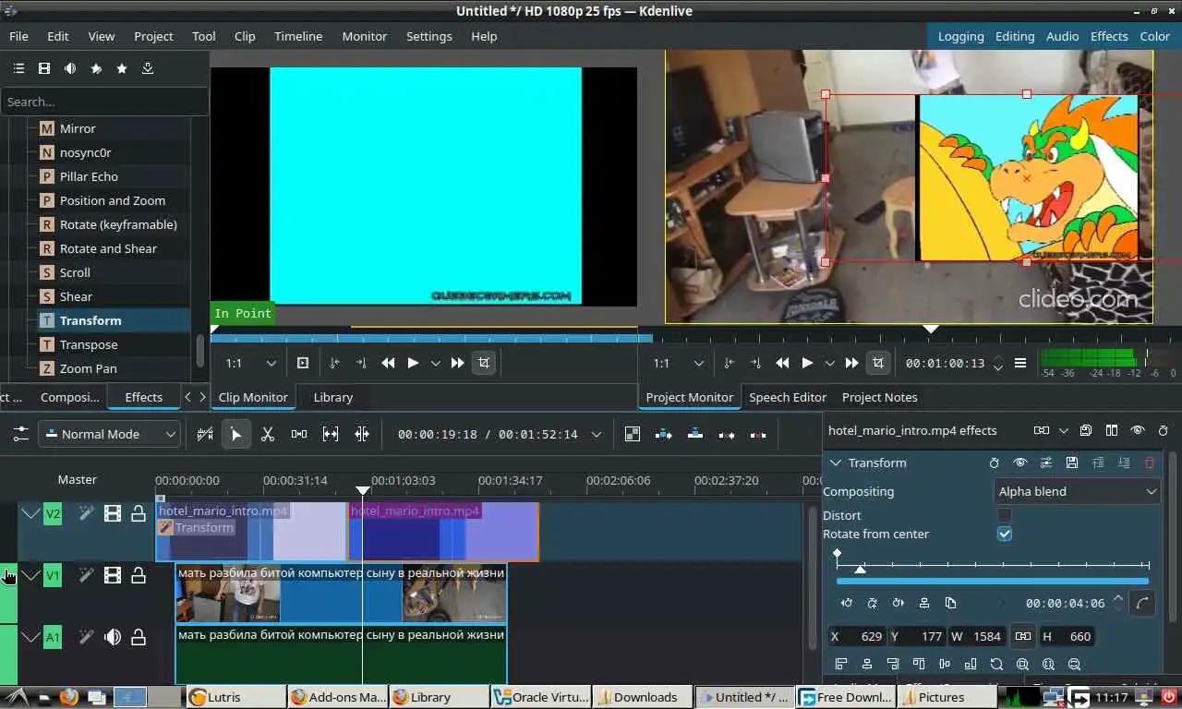Select the Spacer tool in timeline toolbar

click(x=299, y=434)
